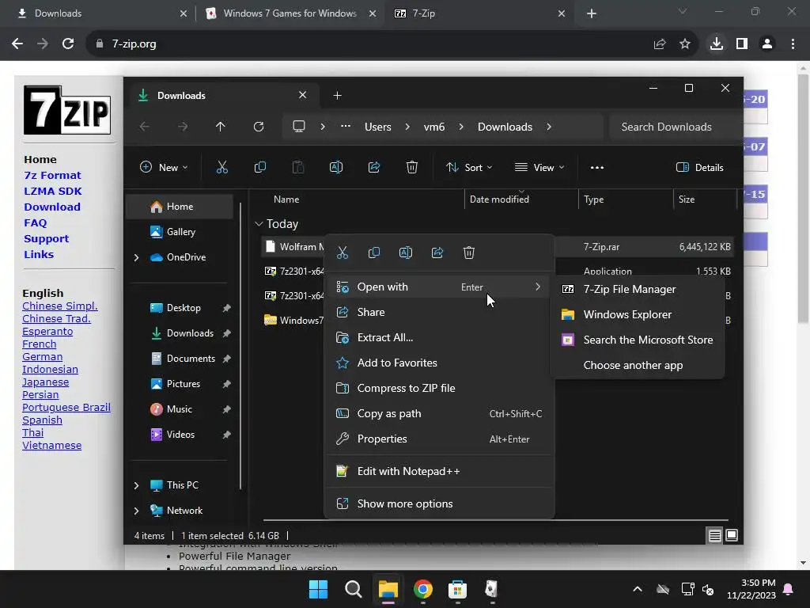Screen dimensions: 810x608
Task: Select Add to Favorites
Action: coord(439,363)
